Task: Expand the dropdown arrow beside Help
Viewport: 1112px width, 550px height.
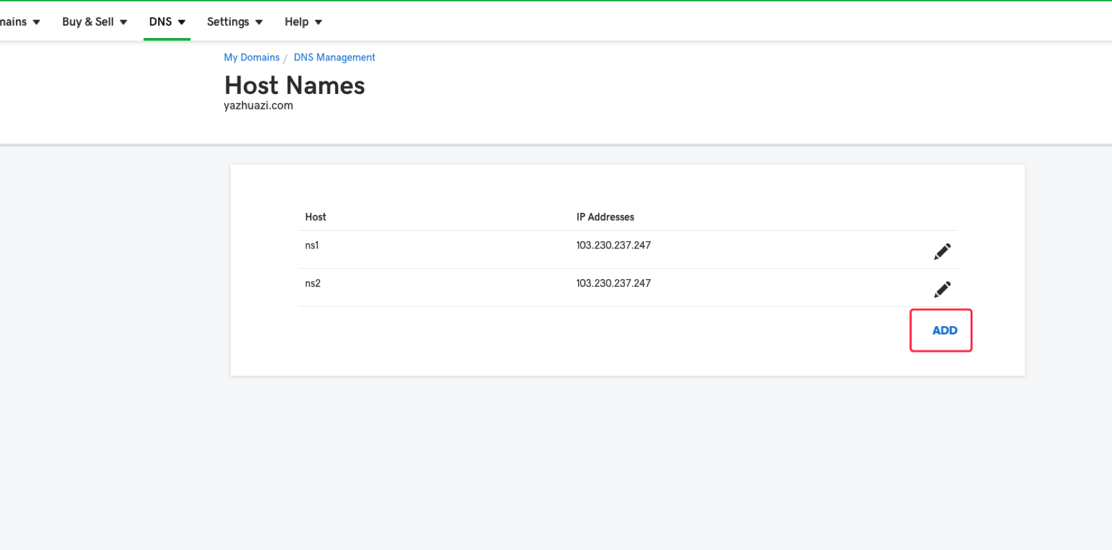Action: pyautogui.click(x=318, y=23)
